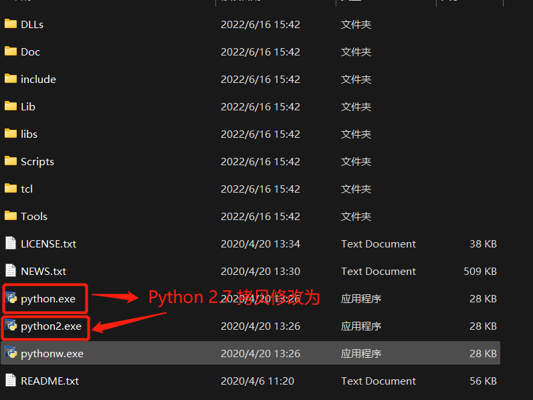Click the 56 KB size of README.txt
Image resolution: width=533 pixels, height=400 pixels.
[483, 381]
